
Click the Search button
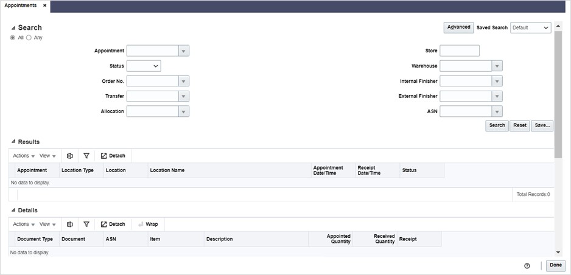click(x=497, y=125)
